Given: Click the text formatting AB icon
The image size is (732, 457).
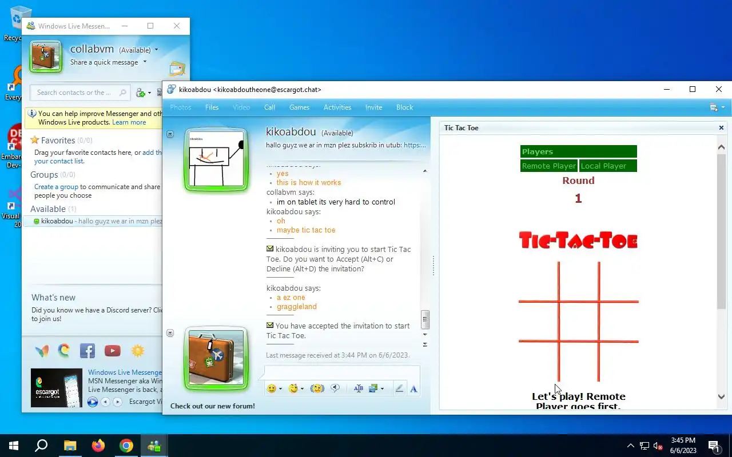Looking at the screenshot, I should [359, 388].
